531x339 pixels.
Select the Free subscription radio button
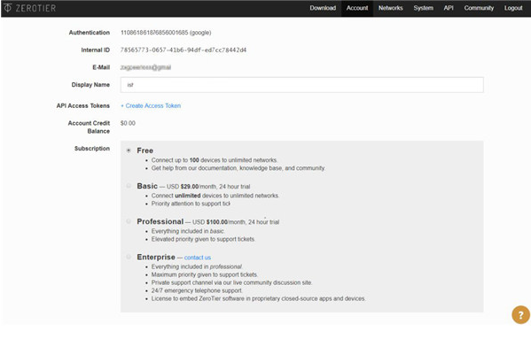pyautogui.click(x=129, y=150)
